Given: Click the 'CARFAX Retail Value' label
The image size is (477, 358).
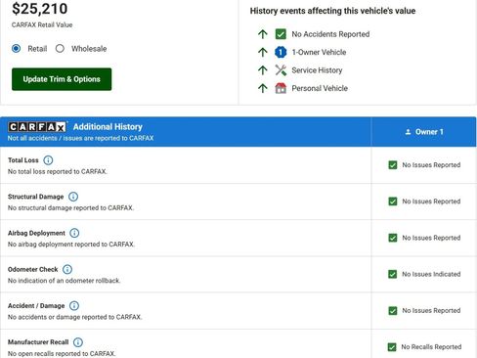Looking at the screenshot, I should point(42,24).
